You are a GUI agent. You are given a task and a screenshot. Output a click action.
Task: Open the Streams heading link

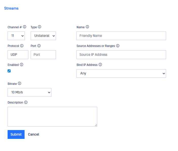(11, 8)
